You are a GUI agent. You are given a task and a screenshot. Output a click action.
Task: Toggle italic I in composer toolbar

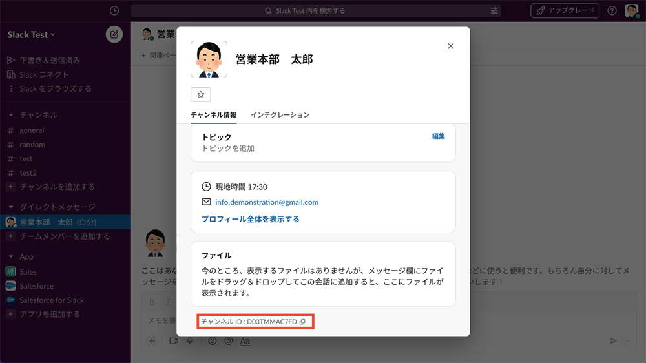[168, 302]
